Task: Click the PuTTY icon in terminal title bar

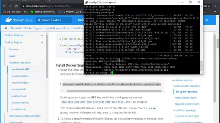Action: pos(87,2)
